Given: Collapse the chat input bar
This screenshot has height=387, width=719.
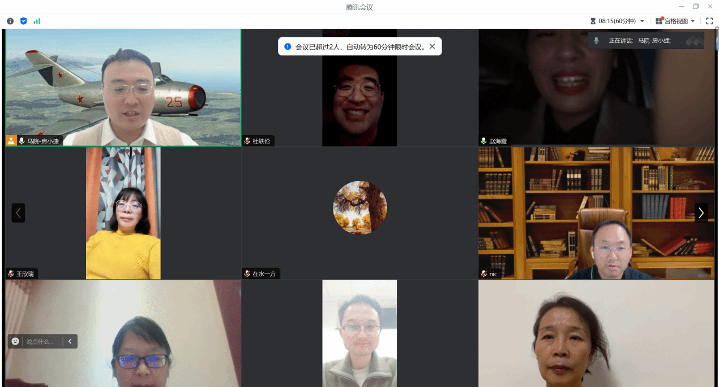Looking at the screenshot, I should [70, 341].
